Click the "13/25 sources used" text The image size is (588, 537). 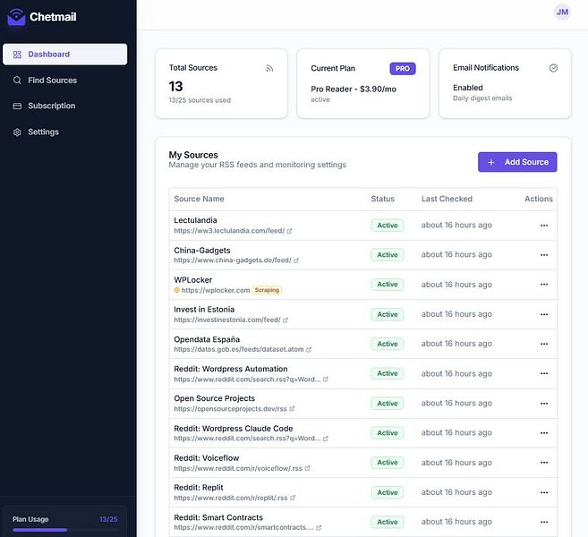pos(200,100)
